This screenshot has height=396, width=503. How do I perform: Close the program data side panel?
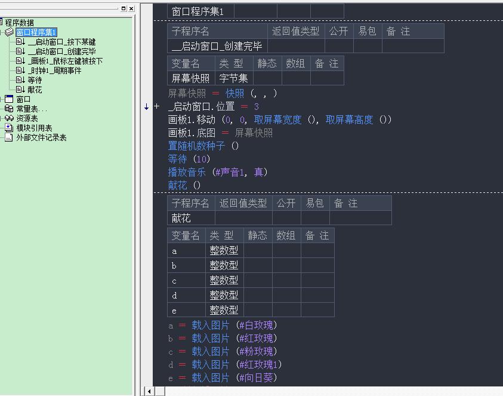[x=131, y=8]
